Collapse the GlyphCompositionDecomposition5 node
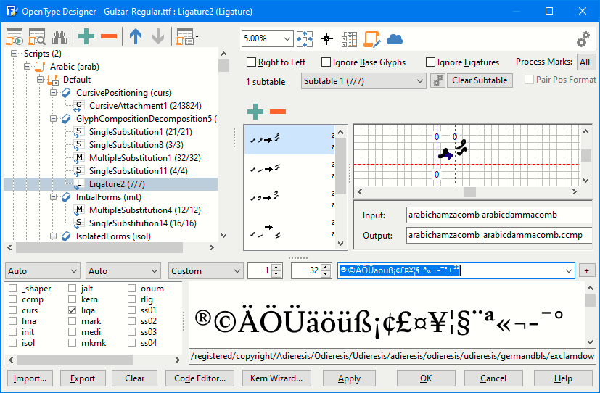600x393 pixels. [x=53, y=119]
